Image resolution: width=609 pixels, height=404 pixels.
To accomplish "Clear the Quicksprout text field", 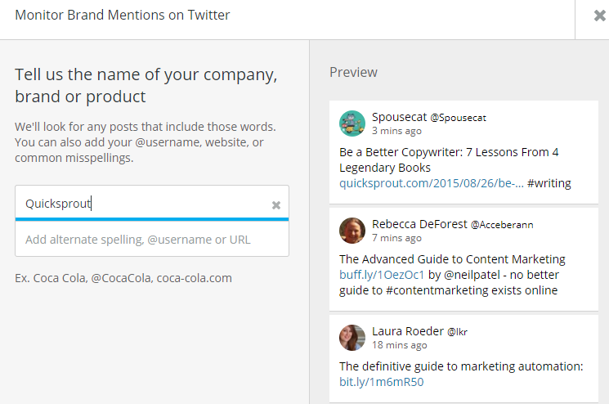I will 276,205.
